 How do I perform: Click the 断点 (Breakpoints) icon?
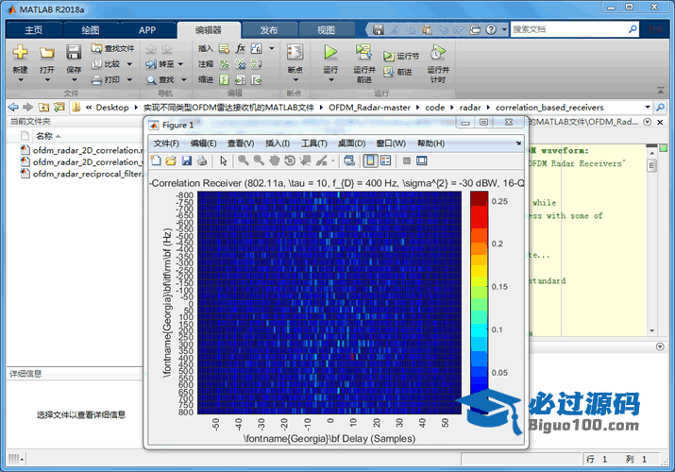point(295,52)
